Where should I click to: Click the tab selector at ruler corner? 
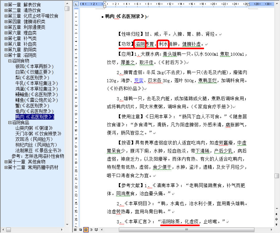point(76,4)
